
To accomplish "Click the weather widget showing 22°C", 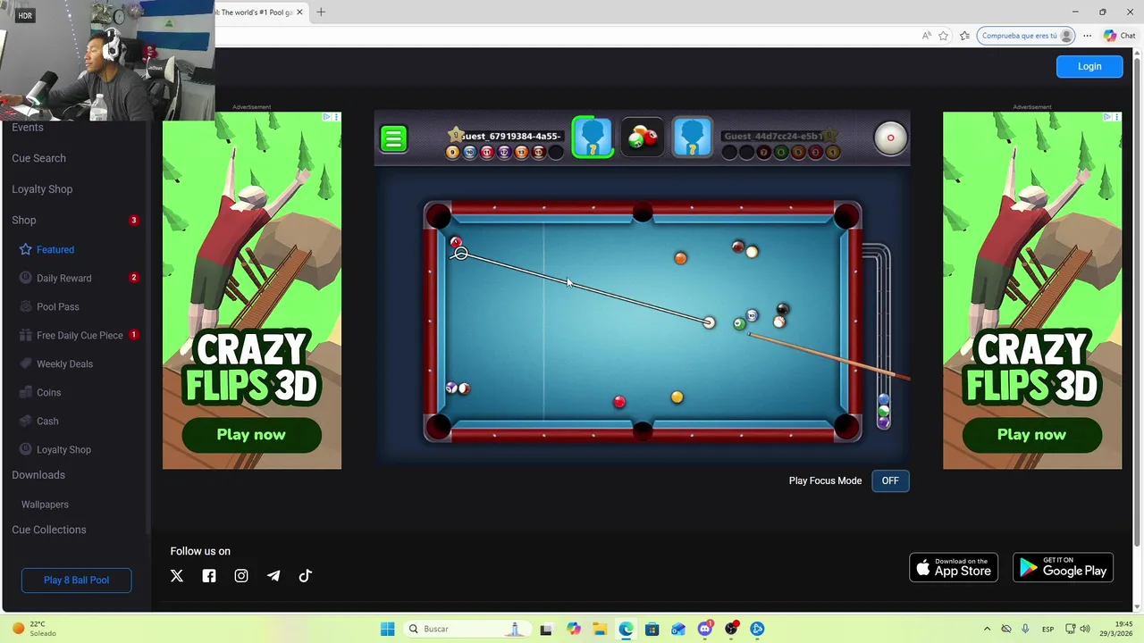I will coord(36,629).
